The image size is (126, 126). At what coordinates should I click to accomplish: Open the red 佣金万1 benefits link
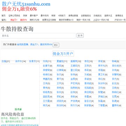point(14,20)
